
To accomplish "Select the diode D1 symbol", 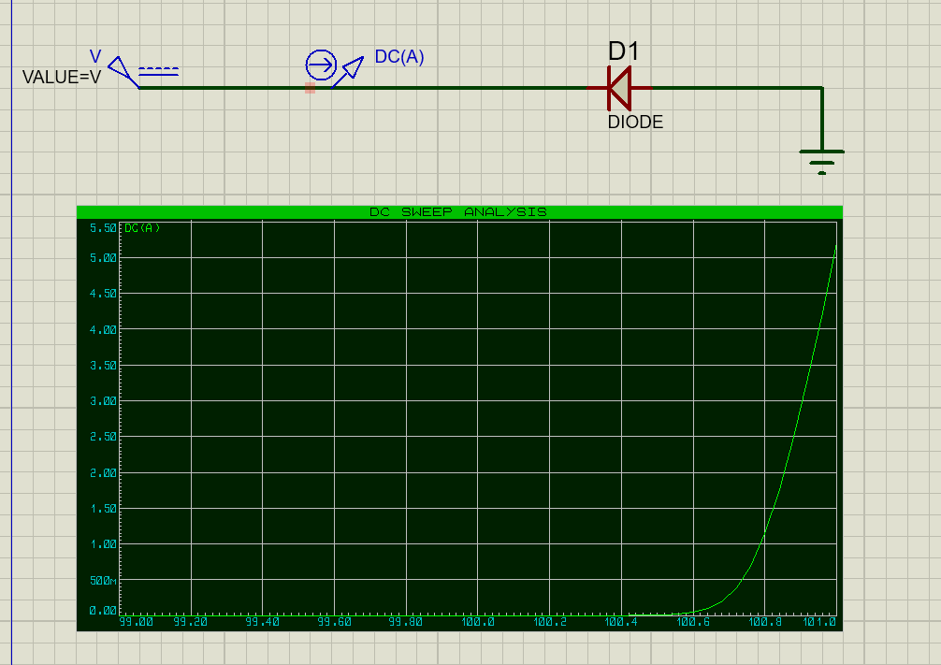I will tap(618, 88).
